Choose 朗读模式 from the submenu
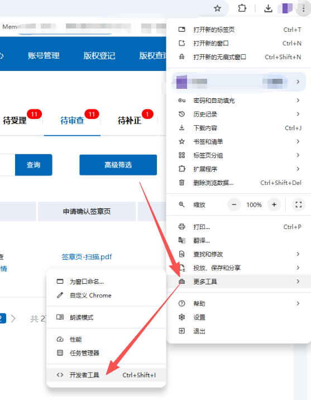This screenshot has height=400, width=311. pos(106,317)
